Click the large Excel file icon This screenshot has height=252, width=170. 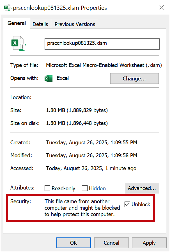[19, 43]
